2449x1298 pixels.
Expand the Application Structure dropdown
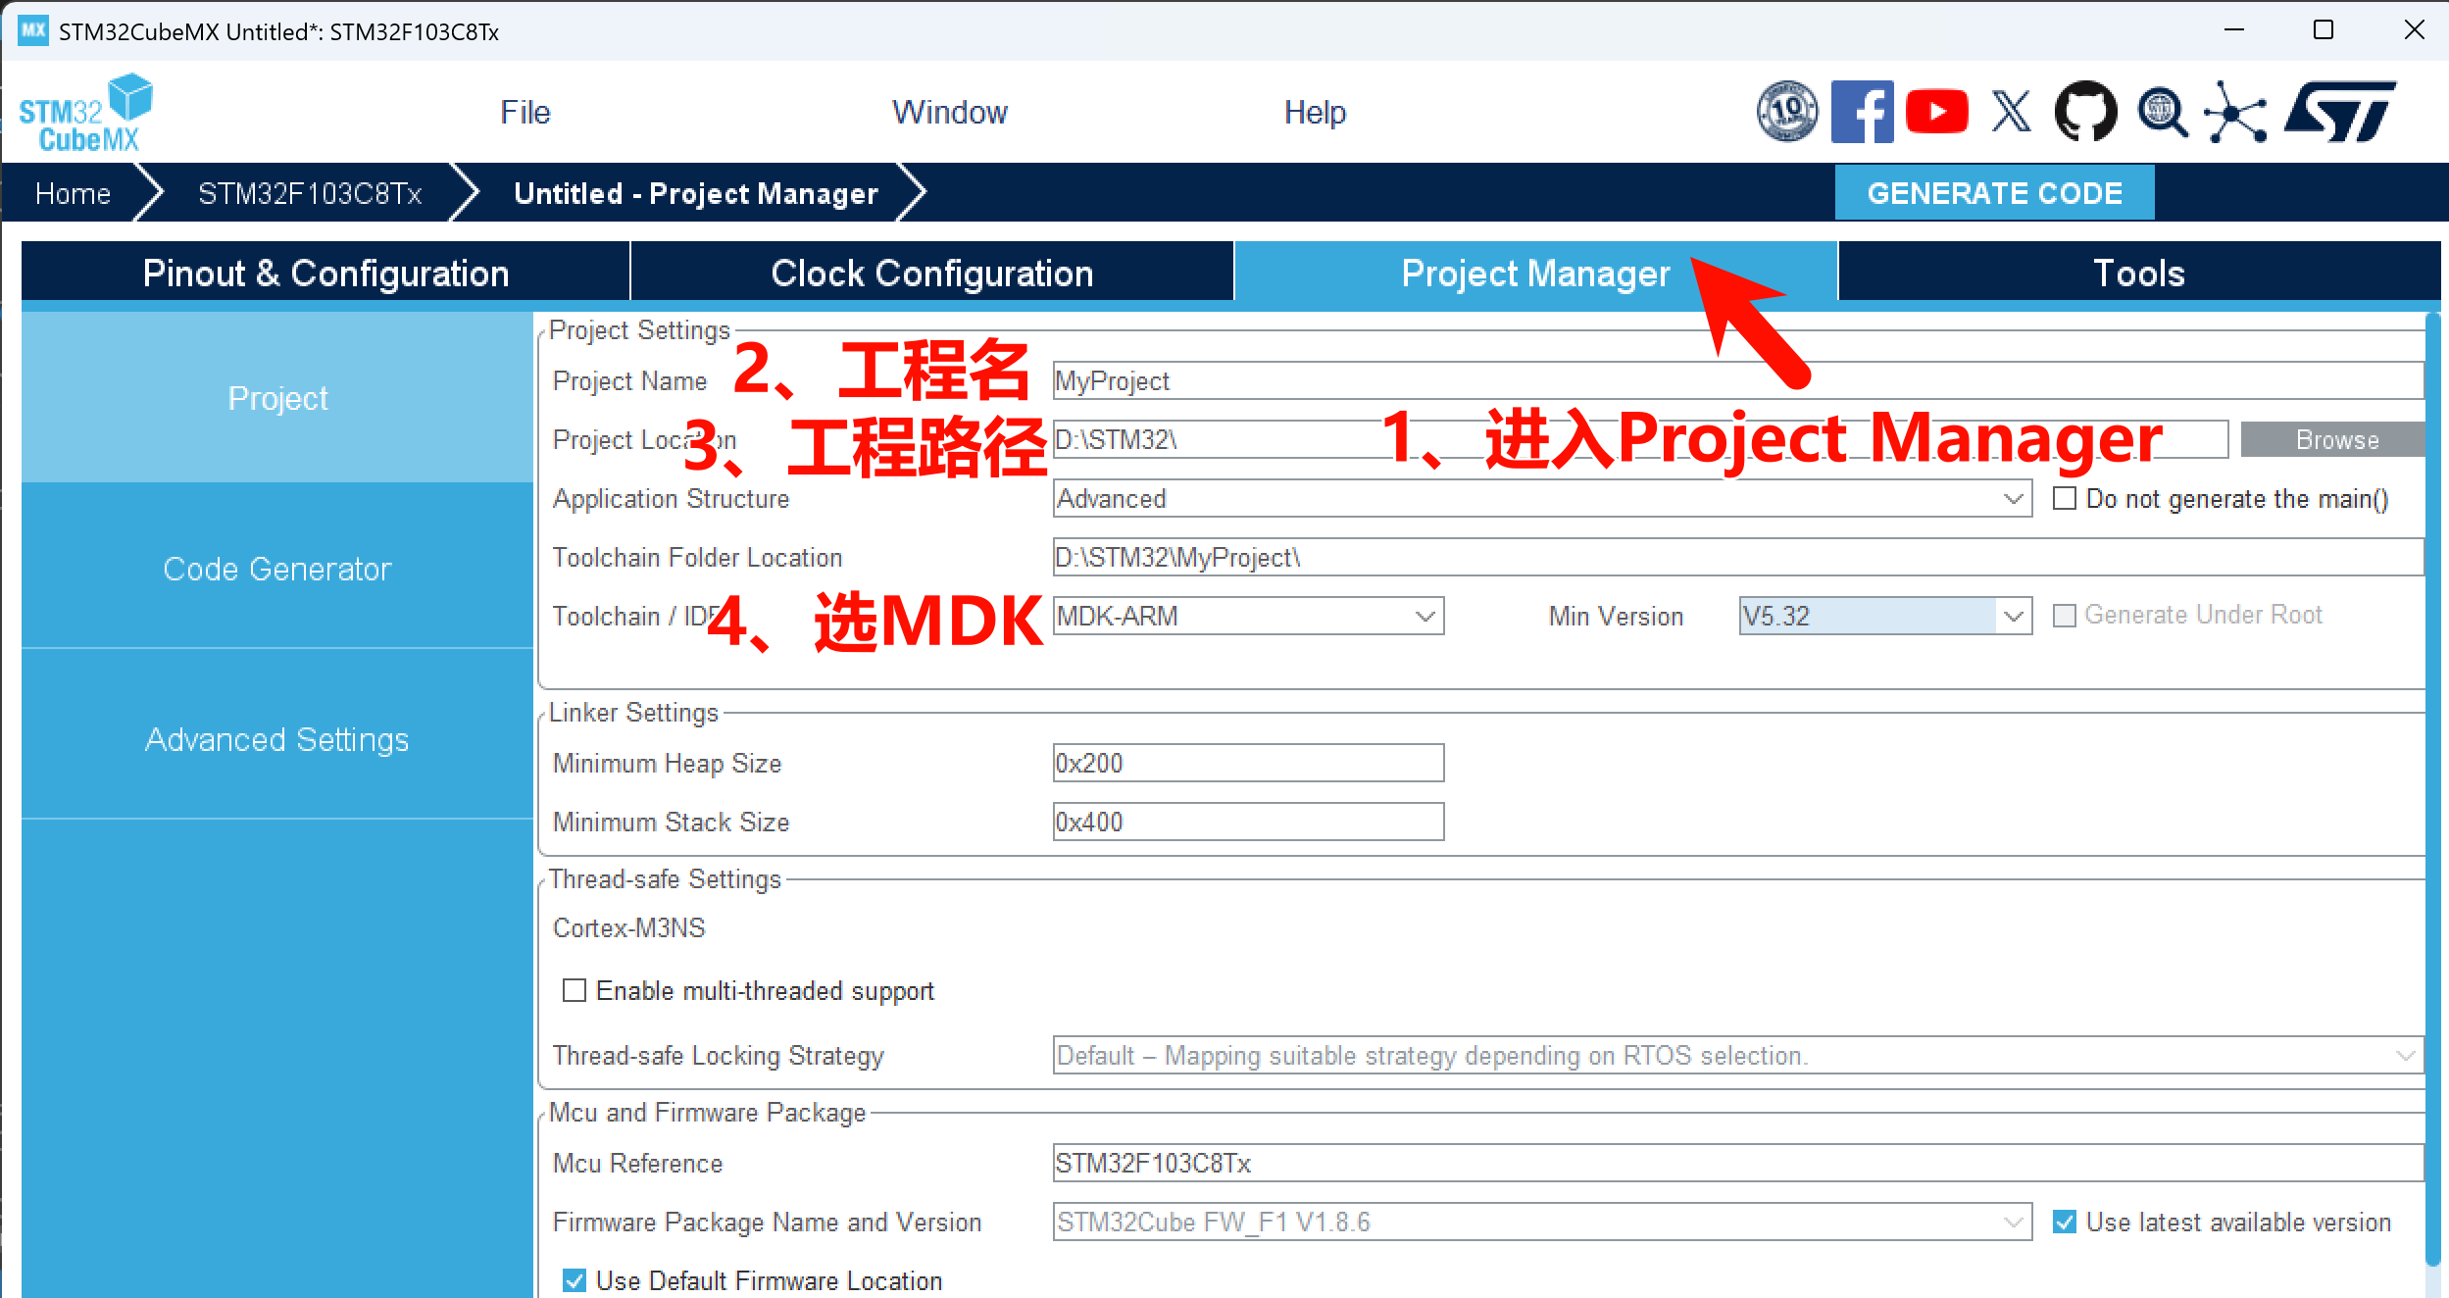[2013, 499]
